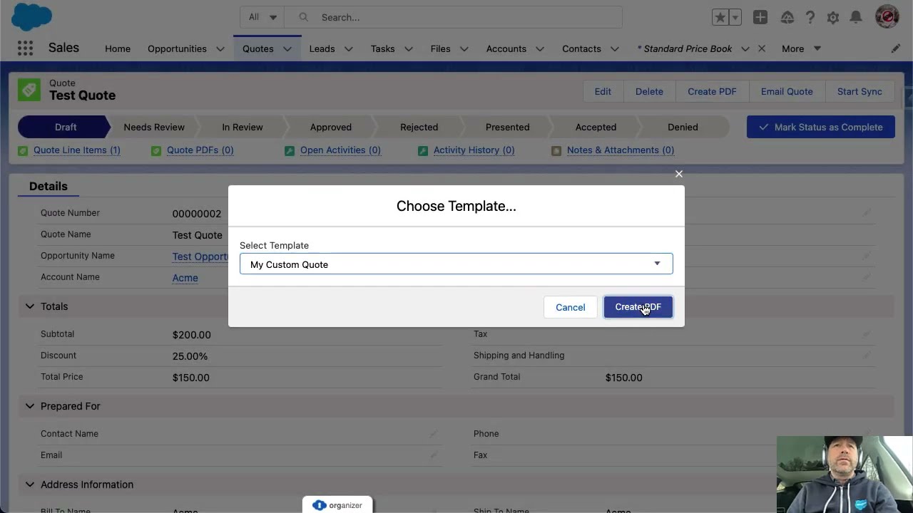Select the Approved path stage
Image resolution: width=913 pixels, height=513 pixels.
[x=330, y=127]
